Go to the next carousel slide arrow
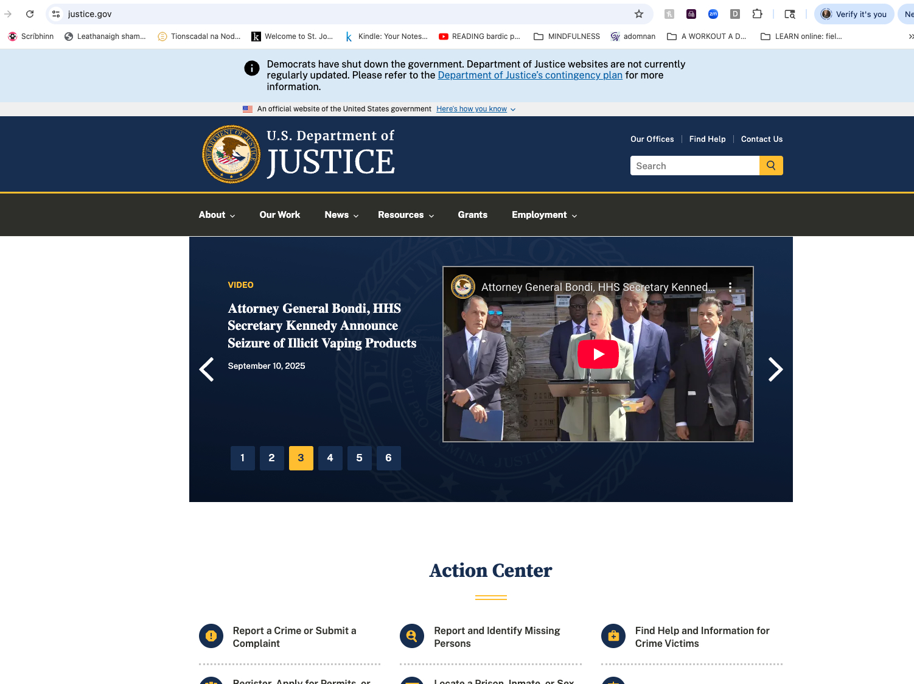The width and height of the screenshot is (914, 684). tap(775, 369)
